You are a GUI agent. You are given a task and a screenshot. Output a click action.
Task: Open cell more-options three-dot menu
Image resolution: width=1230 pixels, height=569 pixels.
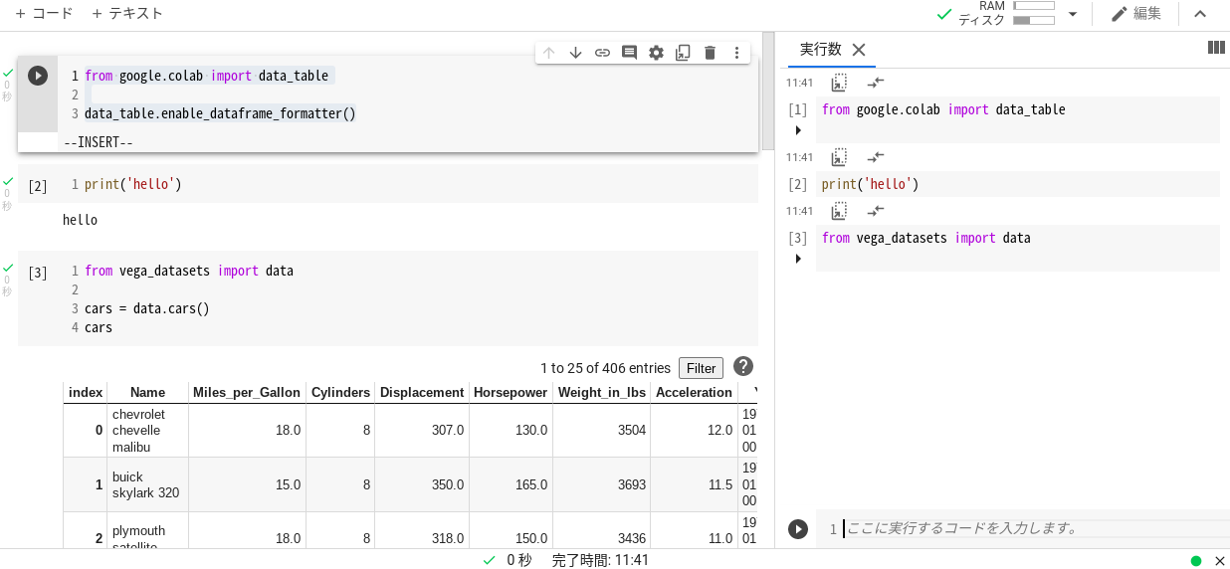[x=736, y=53]
